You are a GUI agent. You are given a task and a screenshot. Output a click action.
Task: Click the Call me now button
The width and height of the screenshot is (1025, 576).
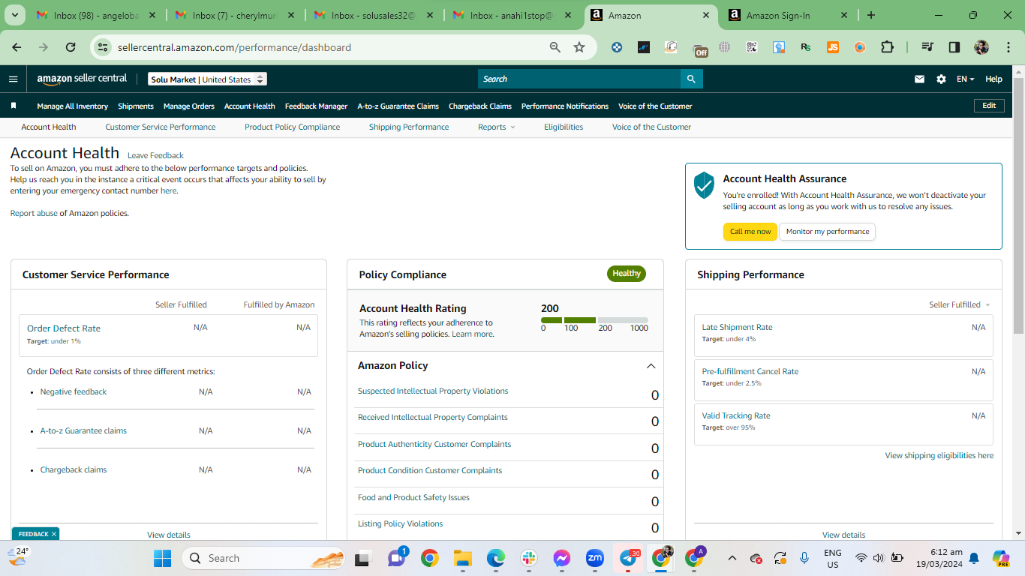tap(750, 232)
